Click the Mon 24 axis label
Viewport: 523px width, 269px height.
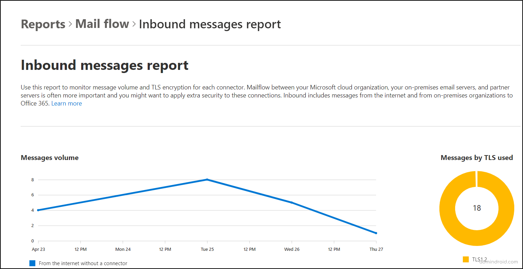[x=123, y=249]
